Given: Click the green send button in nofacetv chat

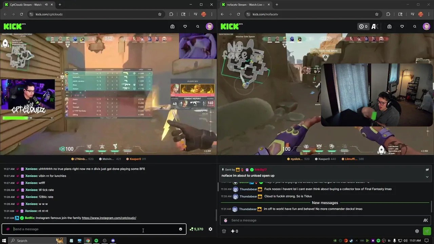Looking at the screenshot, I should pos(427,231).
